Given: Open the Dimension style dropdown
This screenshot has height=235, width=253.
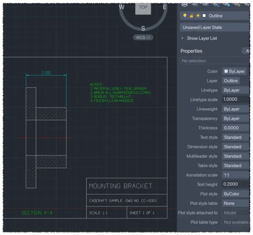Looking at the screenshot, I should pyautogui.click(x=236, y=147).
